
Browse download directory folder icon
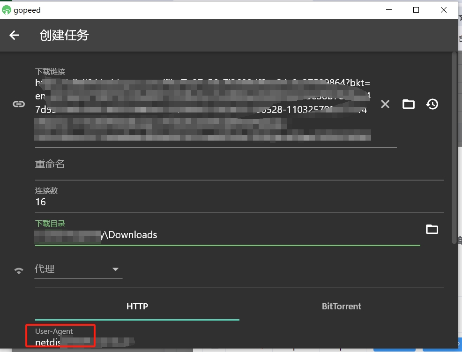pyautogui.click(x=432, y=229)
